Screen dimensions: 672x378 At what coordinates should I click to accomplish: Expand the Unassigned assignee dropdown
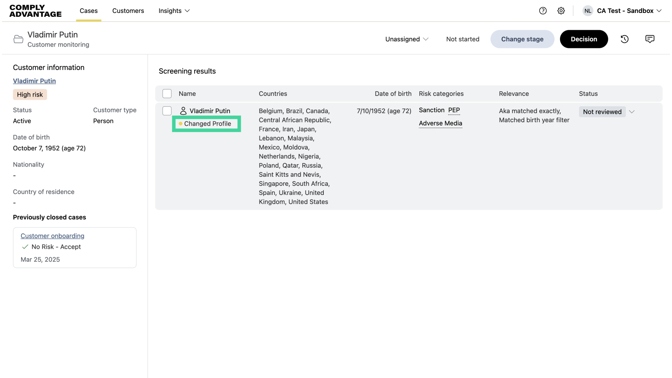[407, 39]
